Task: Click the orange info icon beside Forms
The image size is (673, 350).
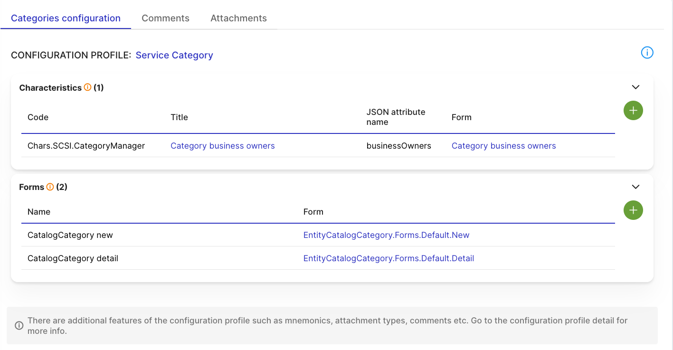Action: point(50,187)
